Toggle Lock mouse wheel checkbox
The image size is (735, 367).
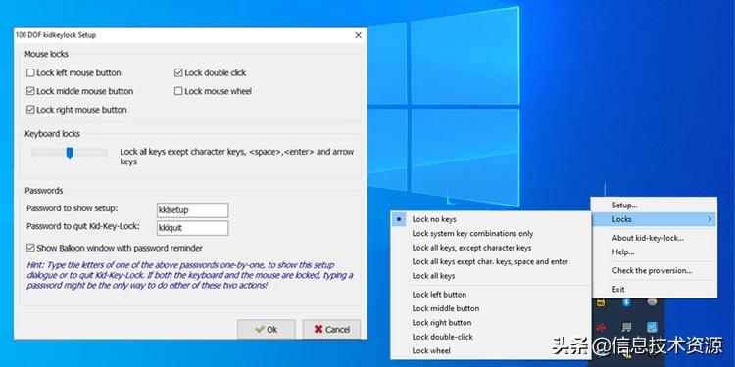178,91
